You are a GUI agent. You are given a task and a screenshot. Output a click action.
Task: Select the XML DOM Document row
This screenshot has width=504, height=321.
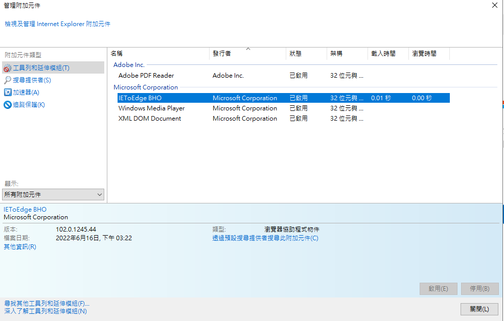point(284,119)
